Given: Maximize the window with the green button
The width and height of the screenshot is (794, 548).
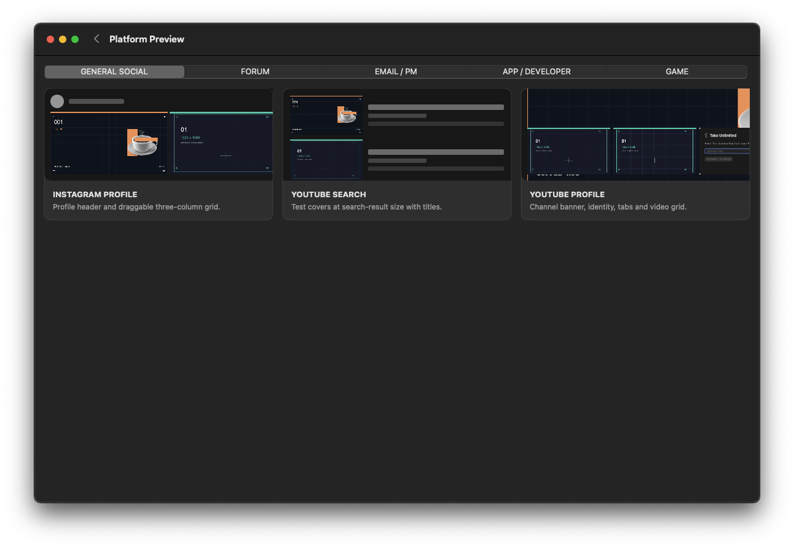Looking at the screenshot, I should 75,39.
